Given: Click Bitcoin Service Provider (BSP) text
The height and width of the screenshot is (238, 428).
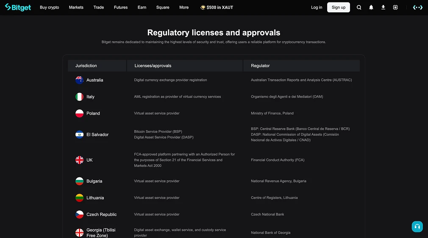Looking at the screenshot, I should point(158,132).
